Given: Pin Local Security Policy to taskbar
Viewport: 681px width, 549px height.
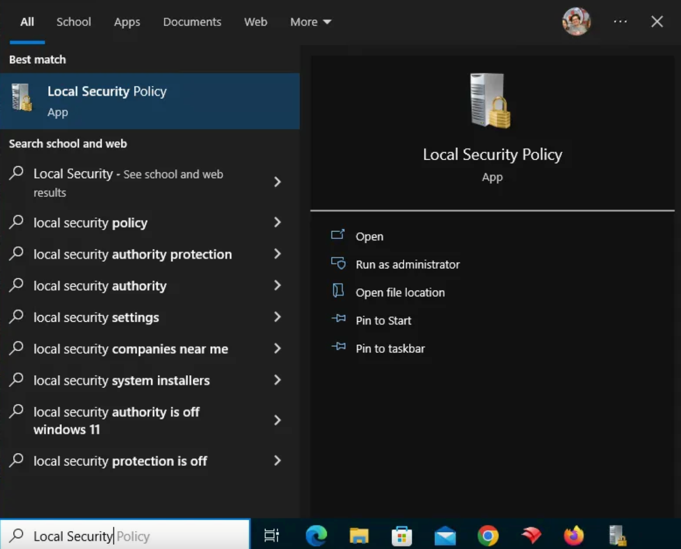Looking at the screenshot, I should click(x=390, y=348).
